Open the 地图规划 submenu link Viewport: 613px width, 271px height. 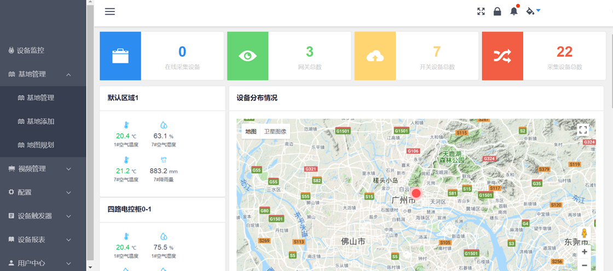pos(41,145)
